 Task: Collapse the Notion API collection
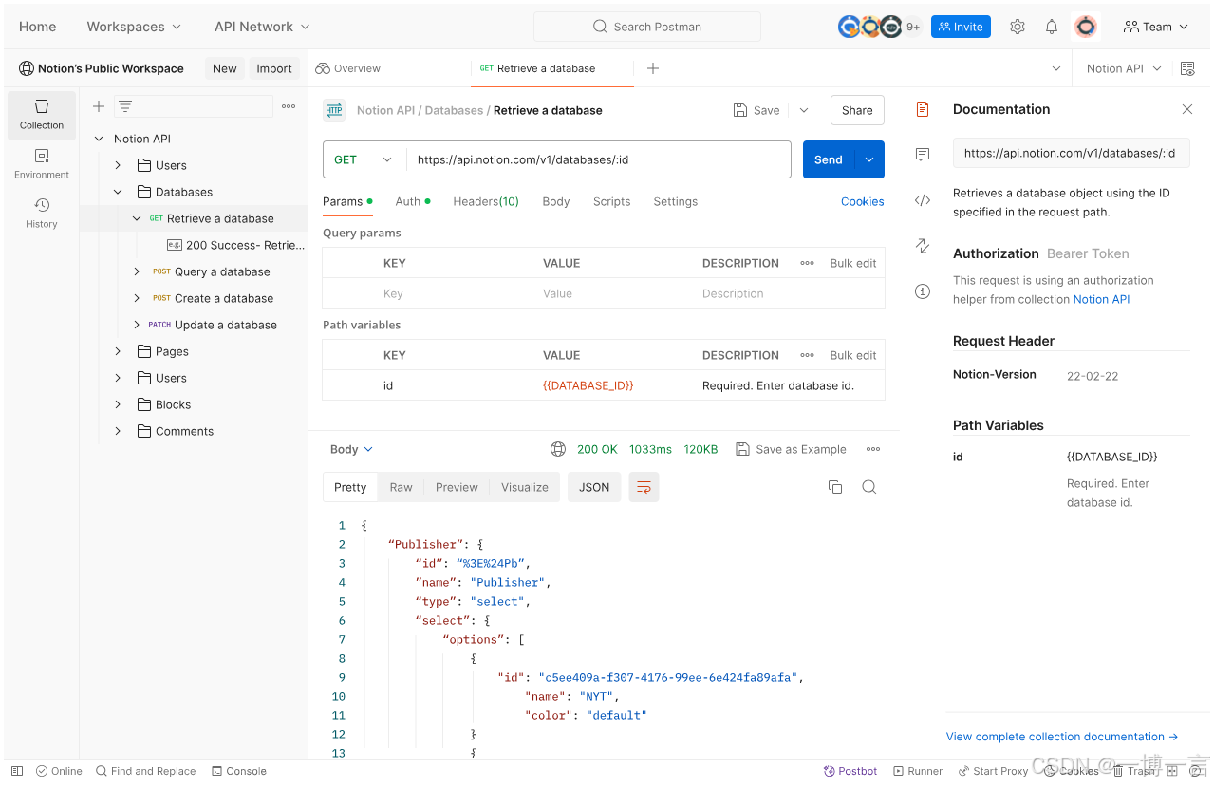99,139
